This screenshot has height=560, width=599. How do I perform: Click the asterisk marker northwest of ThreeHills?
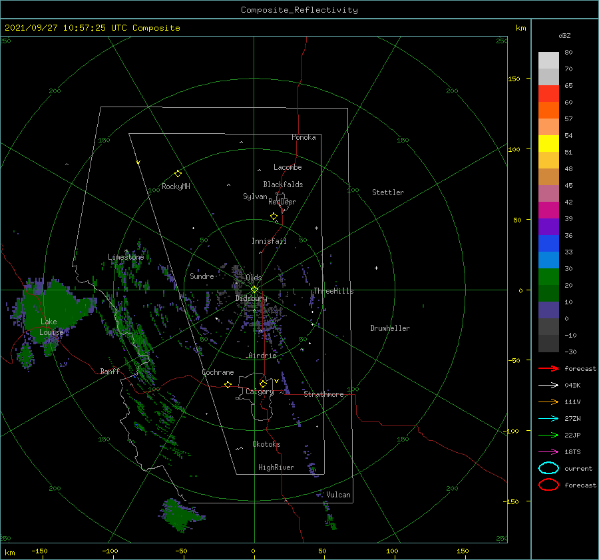click(x=316, y=228)
